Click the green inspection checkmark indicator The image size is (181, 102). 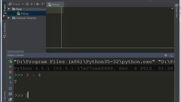[172, 8]
